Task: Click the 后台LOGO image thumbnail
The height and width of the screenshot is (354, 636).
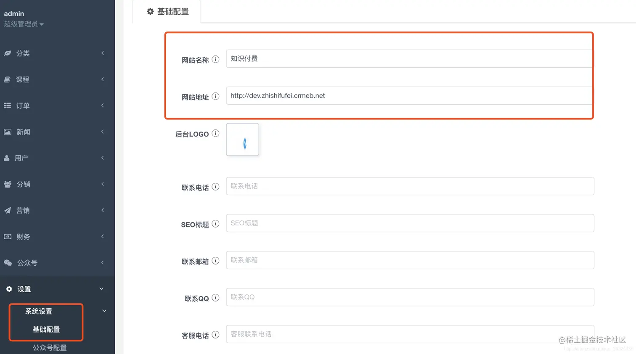Action: point(243,140)
